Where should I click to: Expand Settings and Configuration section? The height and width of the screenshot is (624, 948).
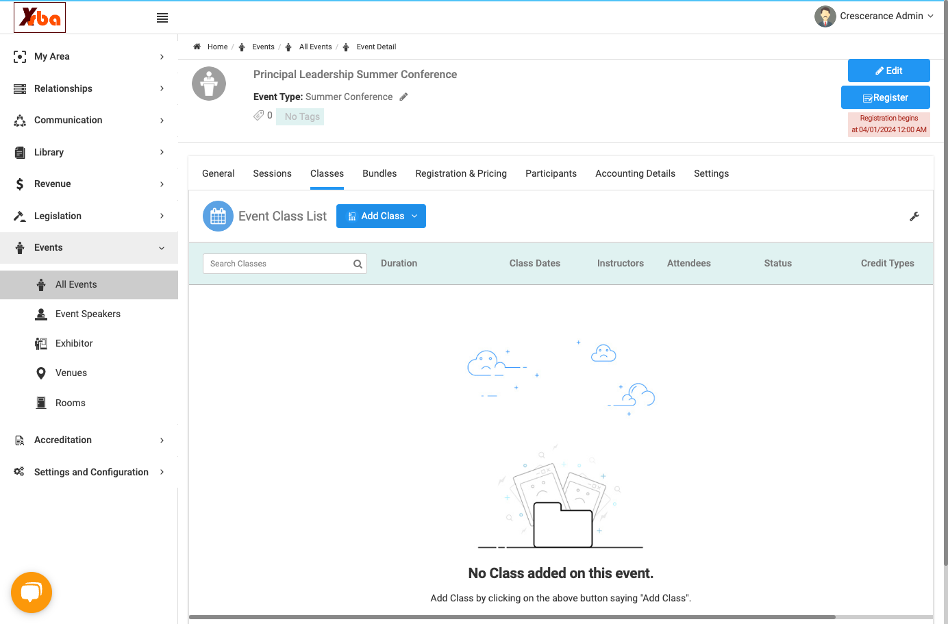pos(89,472)
